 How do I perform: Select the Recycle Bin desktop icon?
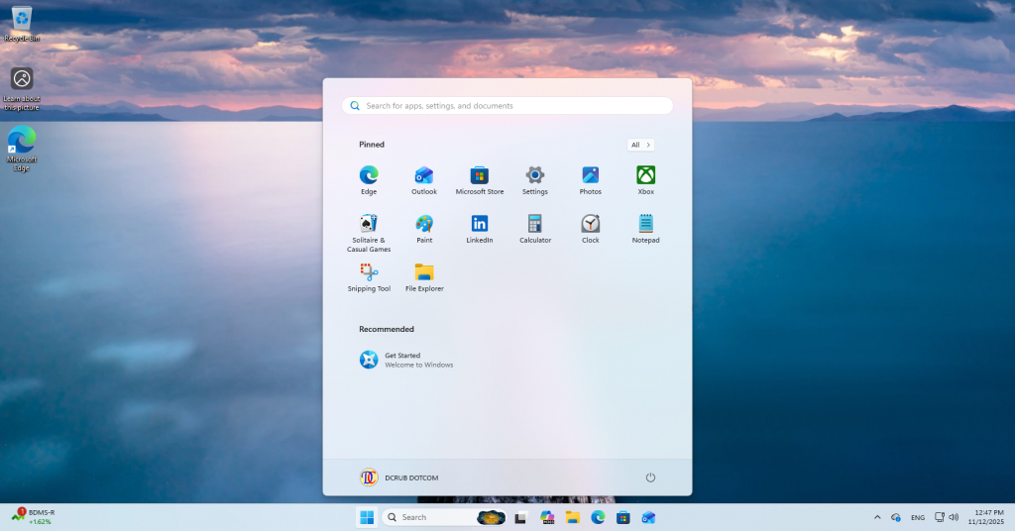22,24
